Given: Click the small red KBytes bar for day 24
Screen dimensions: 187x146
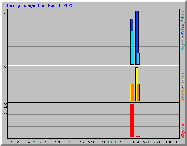Looking at the screenshot, I should point(137,137).
